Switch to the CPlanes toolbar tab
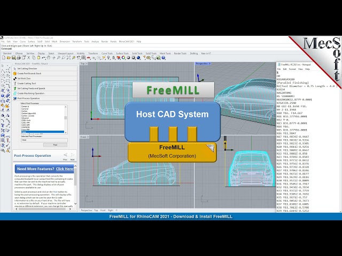This screenshot has height=256, width=342. (19, 53)
